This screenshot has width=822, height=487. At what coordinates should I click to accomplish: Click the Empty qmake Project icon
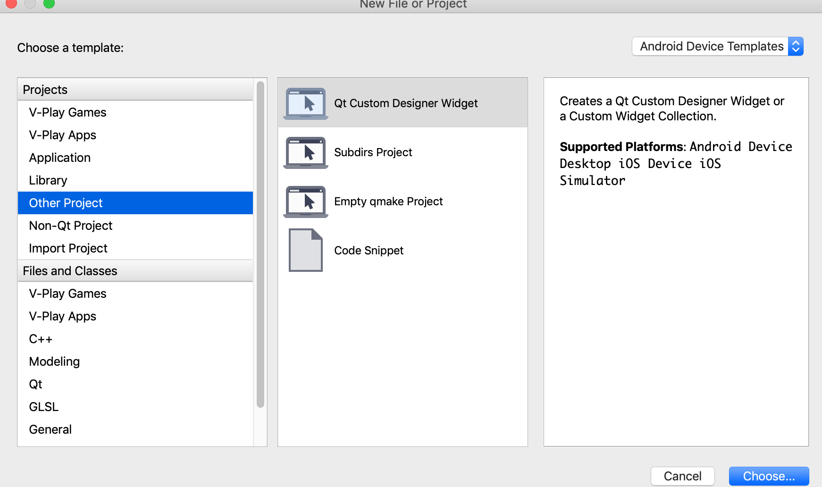tap(306, 202)
